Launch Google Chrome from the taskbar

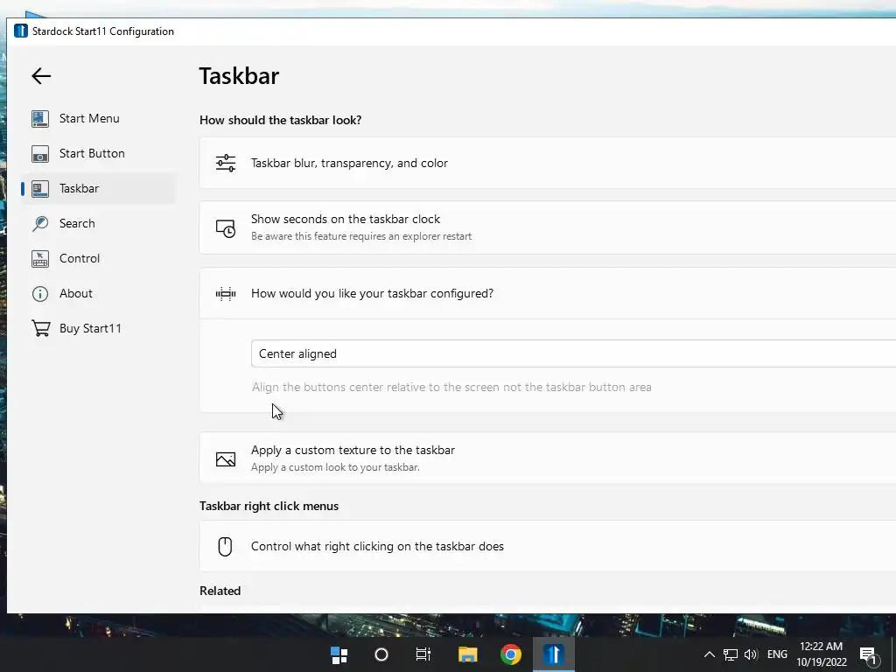click(x=511, y=654)
